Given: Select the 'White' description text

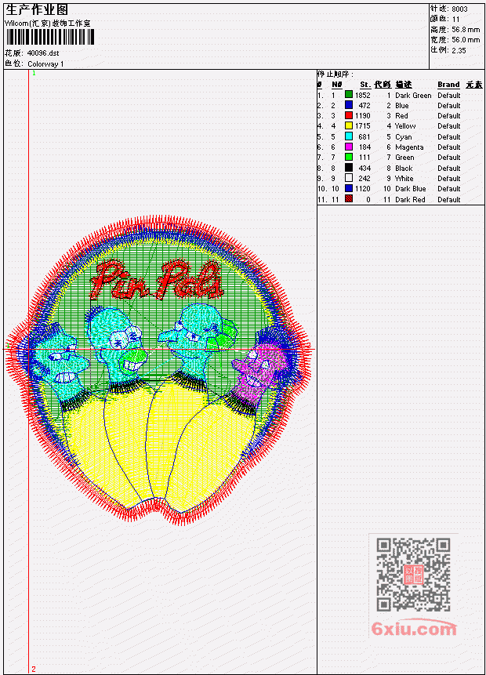Looking at the screenshot, I should point(404,179).
